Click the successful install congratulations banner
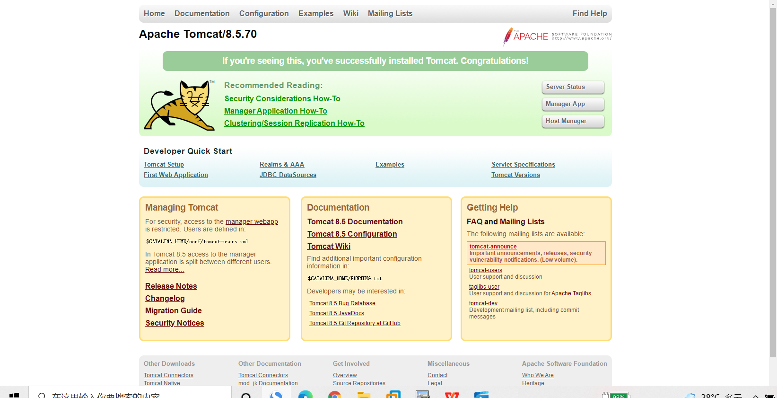The height and width of the screenshot is (398, 777). 375,61
